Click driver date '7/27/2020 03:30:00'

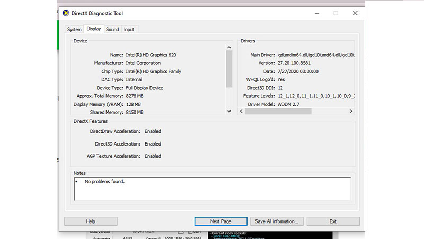click(x=298, y=71)
